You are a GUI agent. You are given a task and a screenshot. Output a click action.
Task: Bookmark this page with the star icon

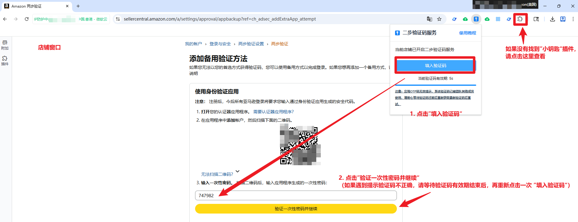tap(439, 19)
